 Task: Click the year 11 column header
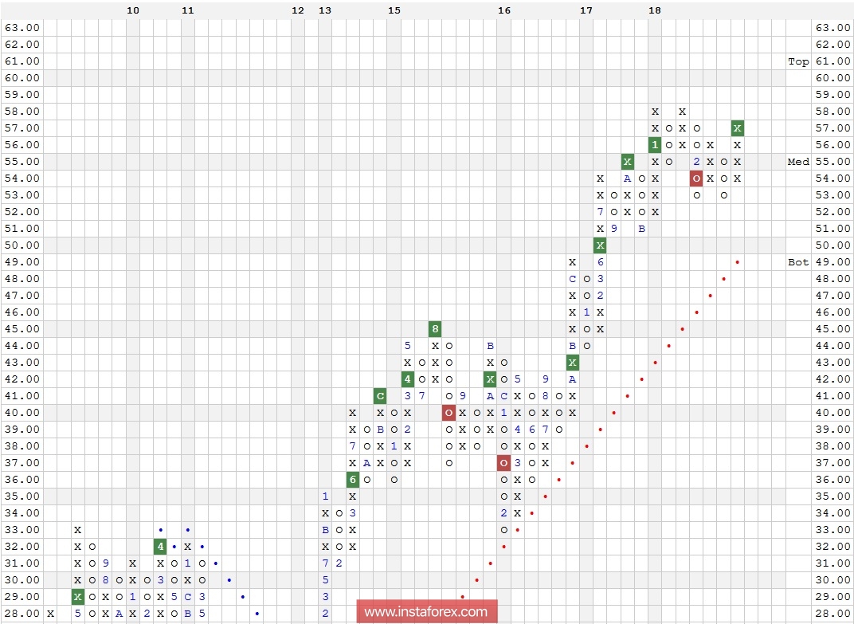click(x=188, y=10)
